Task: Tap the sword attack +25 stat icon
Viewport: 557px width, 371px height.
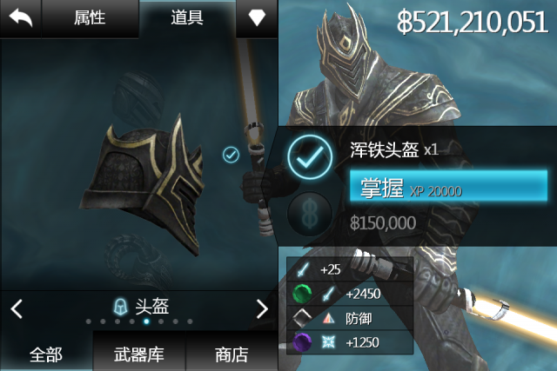Action: pos(303,269)
